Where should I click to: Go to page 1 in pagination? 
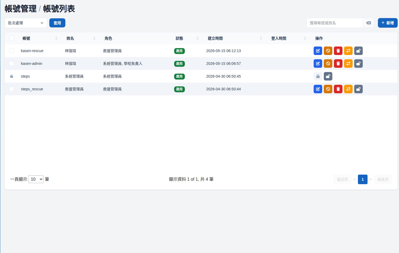tap(363, 179)
